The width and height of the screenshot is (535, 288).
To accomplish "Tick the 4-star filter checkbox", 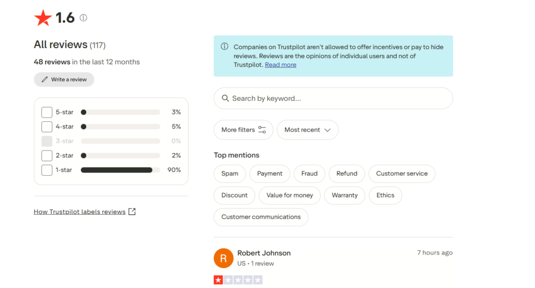I will (46, 126).
